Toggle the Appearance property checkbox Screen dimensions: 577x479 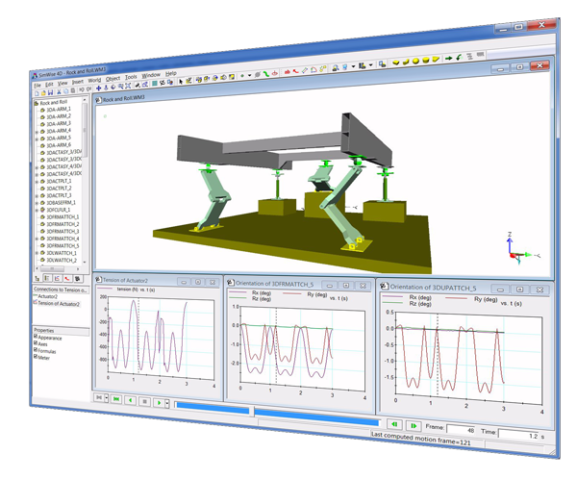pyautogui.click(x=37, y=337)
